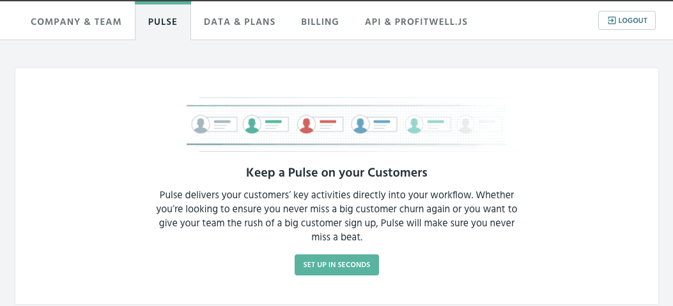Click the Keep a Pulse on your Customers heading
Viewport: 673px width, 306px height.
[x=336, y=173]
